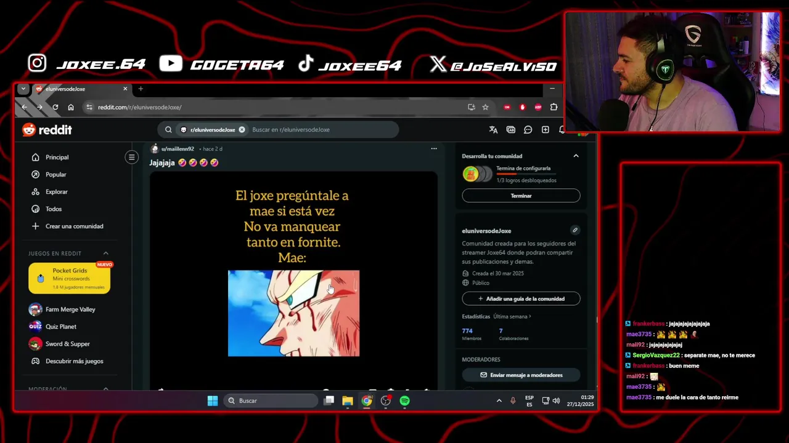Click Descubrir más juegos
This screenshot has height=443, width=789.
73,361
